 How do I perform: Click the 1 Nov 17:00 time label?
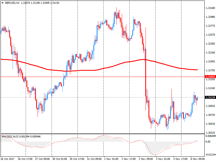[x=129, y=159]
